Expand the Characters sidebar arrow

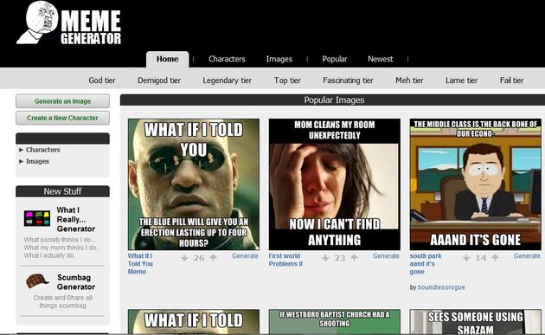pyautogui.click(x=22, y=150)
